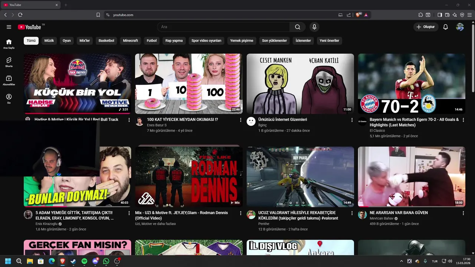Open Siz in the sidebar

coord(9,99)
